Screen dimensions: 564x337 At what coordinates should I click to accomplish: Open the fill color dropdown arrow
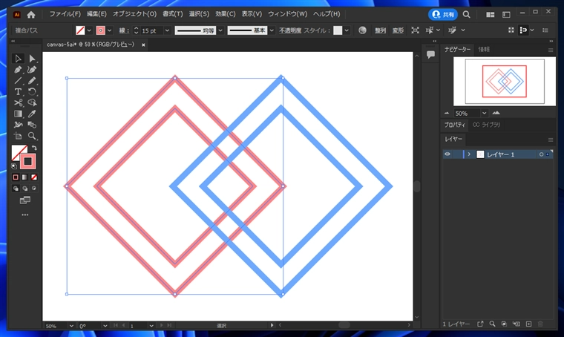pyautogui.click(x=89, y=30)
